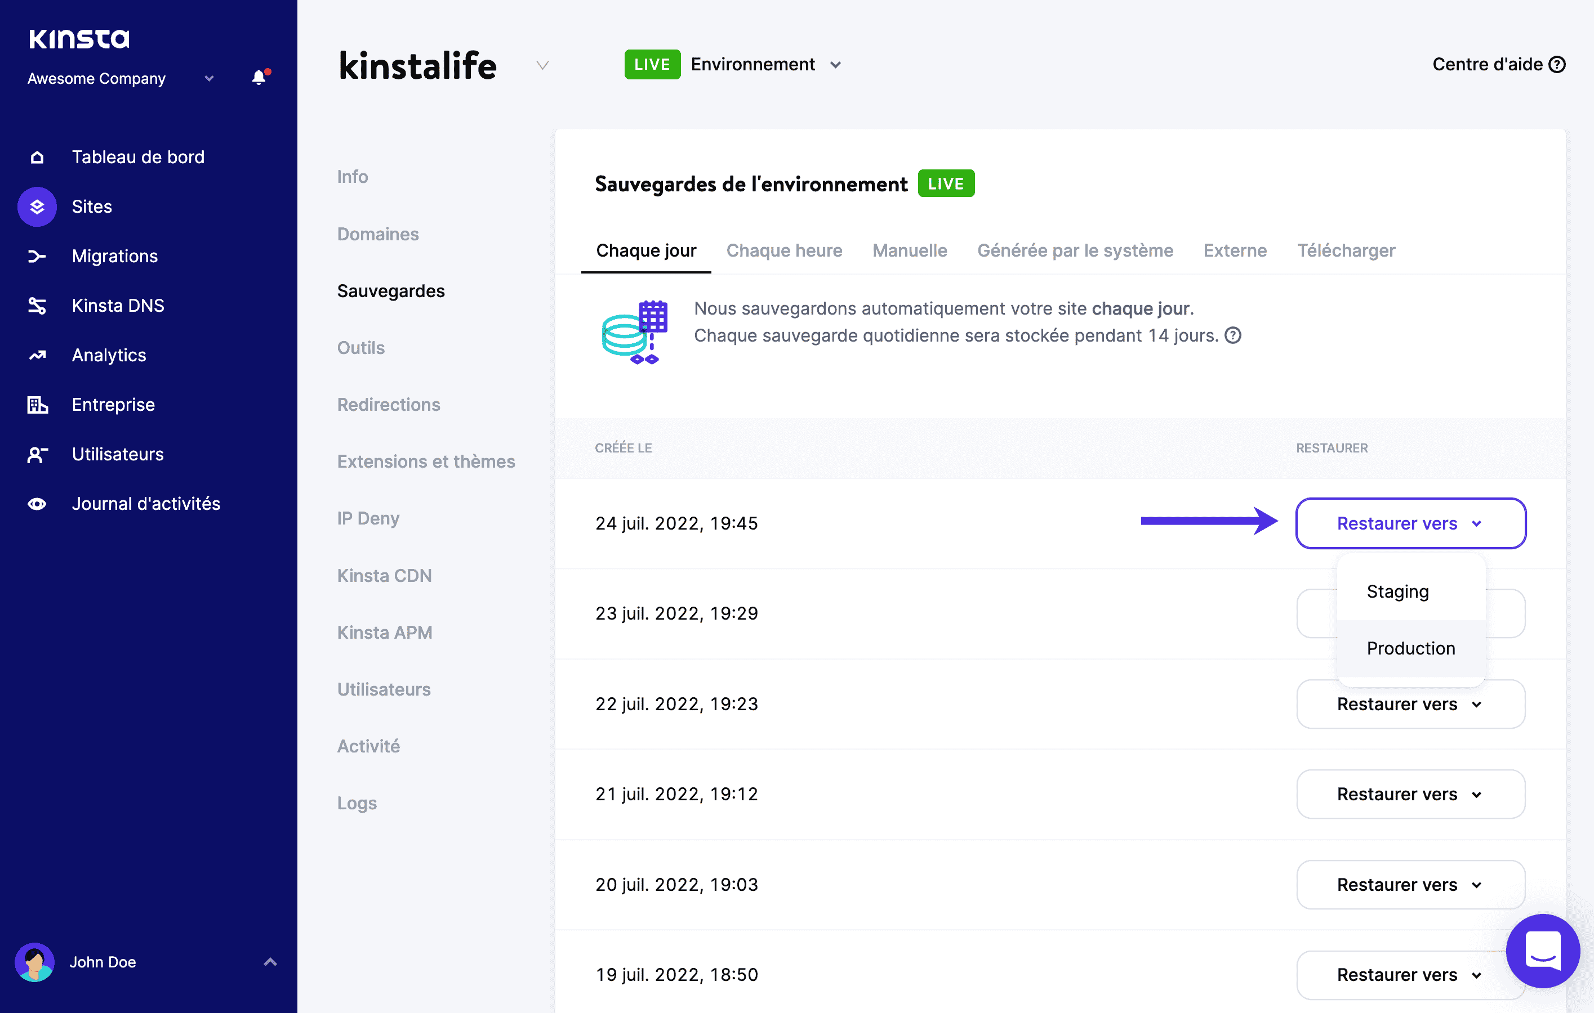Open the notification bell

(258, 77)
